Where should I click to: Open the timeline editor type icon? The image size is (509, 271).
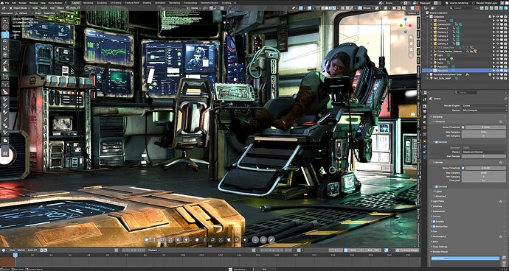pyautogui.click(x=4, y=250)
